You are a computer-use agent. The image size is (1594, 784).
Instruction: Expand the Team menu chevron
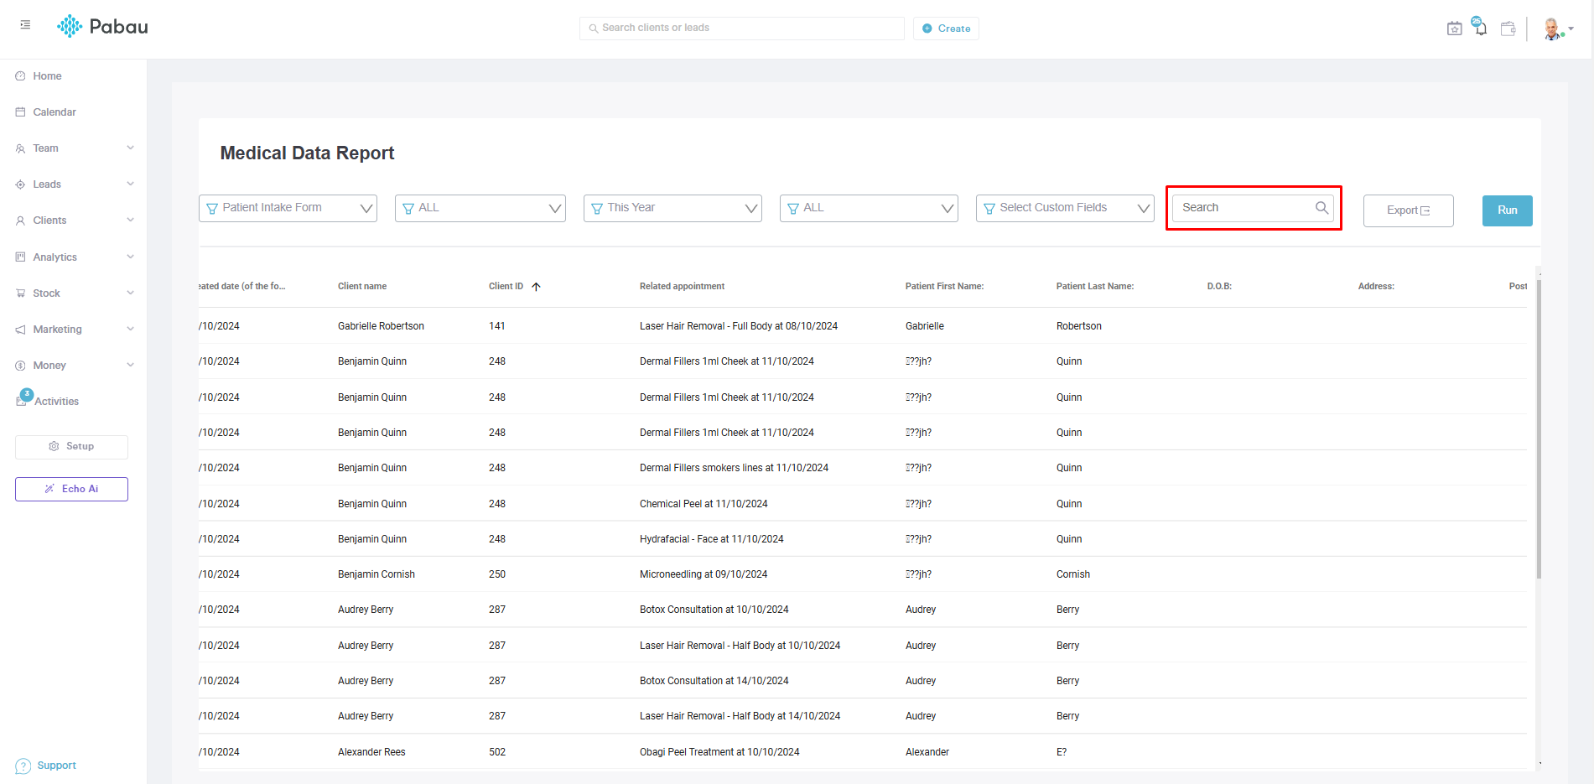131,148
